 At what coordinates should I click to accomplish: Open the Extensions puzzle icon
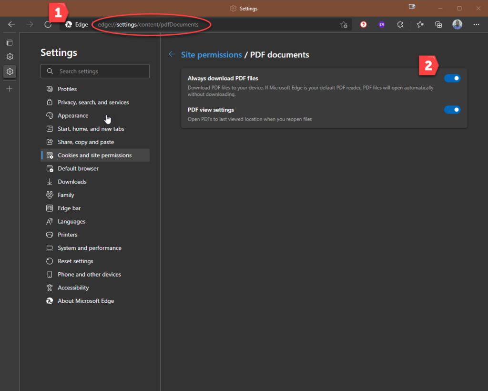click(x=400, y=24)
